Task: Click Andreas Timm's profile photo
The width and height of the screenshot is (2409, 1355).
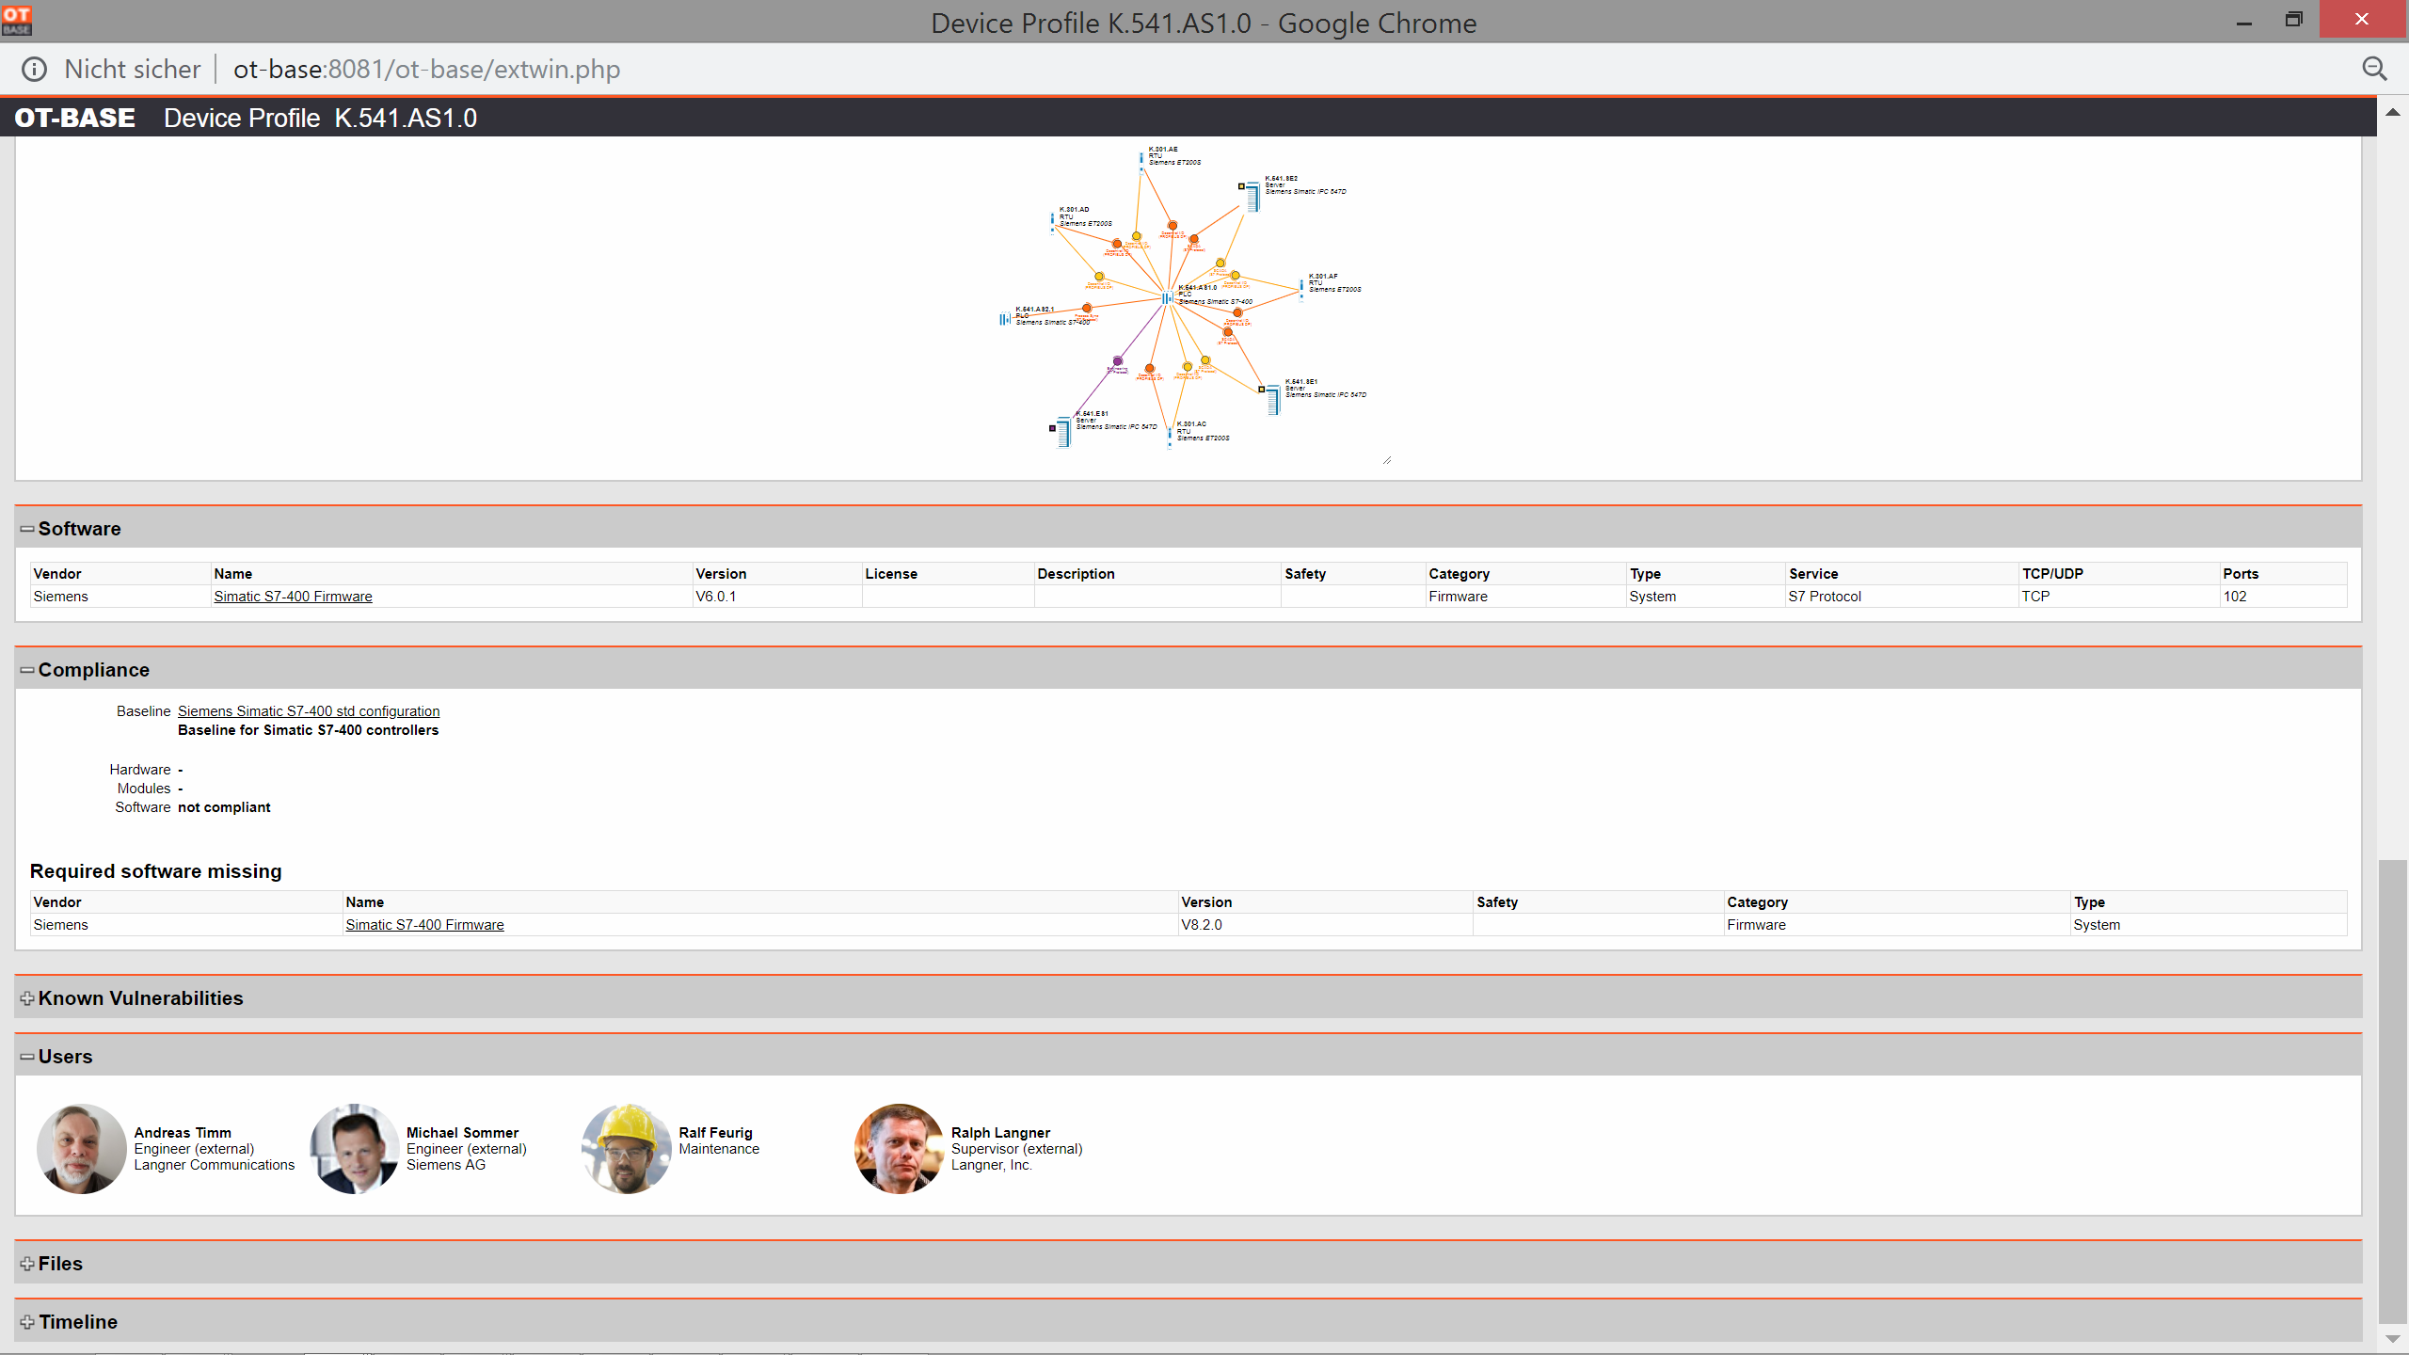Action: pyautogui.click(x=82, y=1149)
